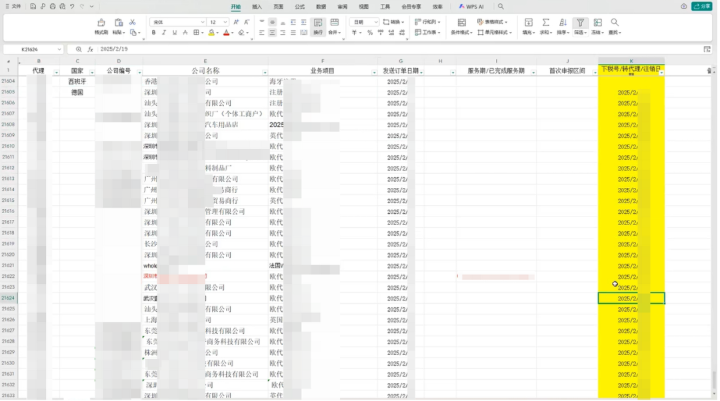Apply wrap text (换行) to the cell
720x401 pixels.
[x=318, y=32]
